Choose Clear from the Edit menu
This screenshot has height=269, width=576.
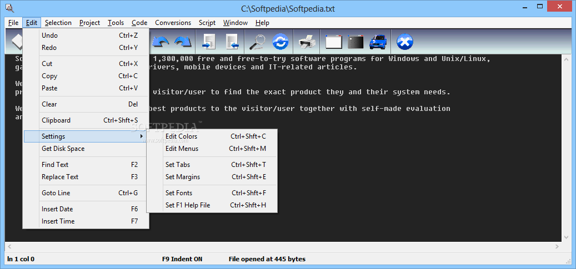pos(86,104)
